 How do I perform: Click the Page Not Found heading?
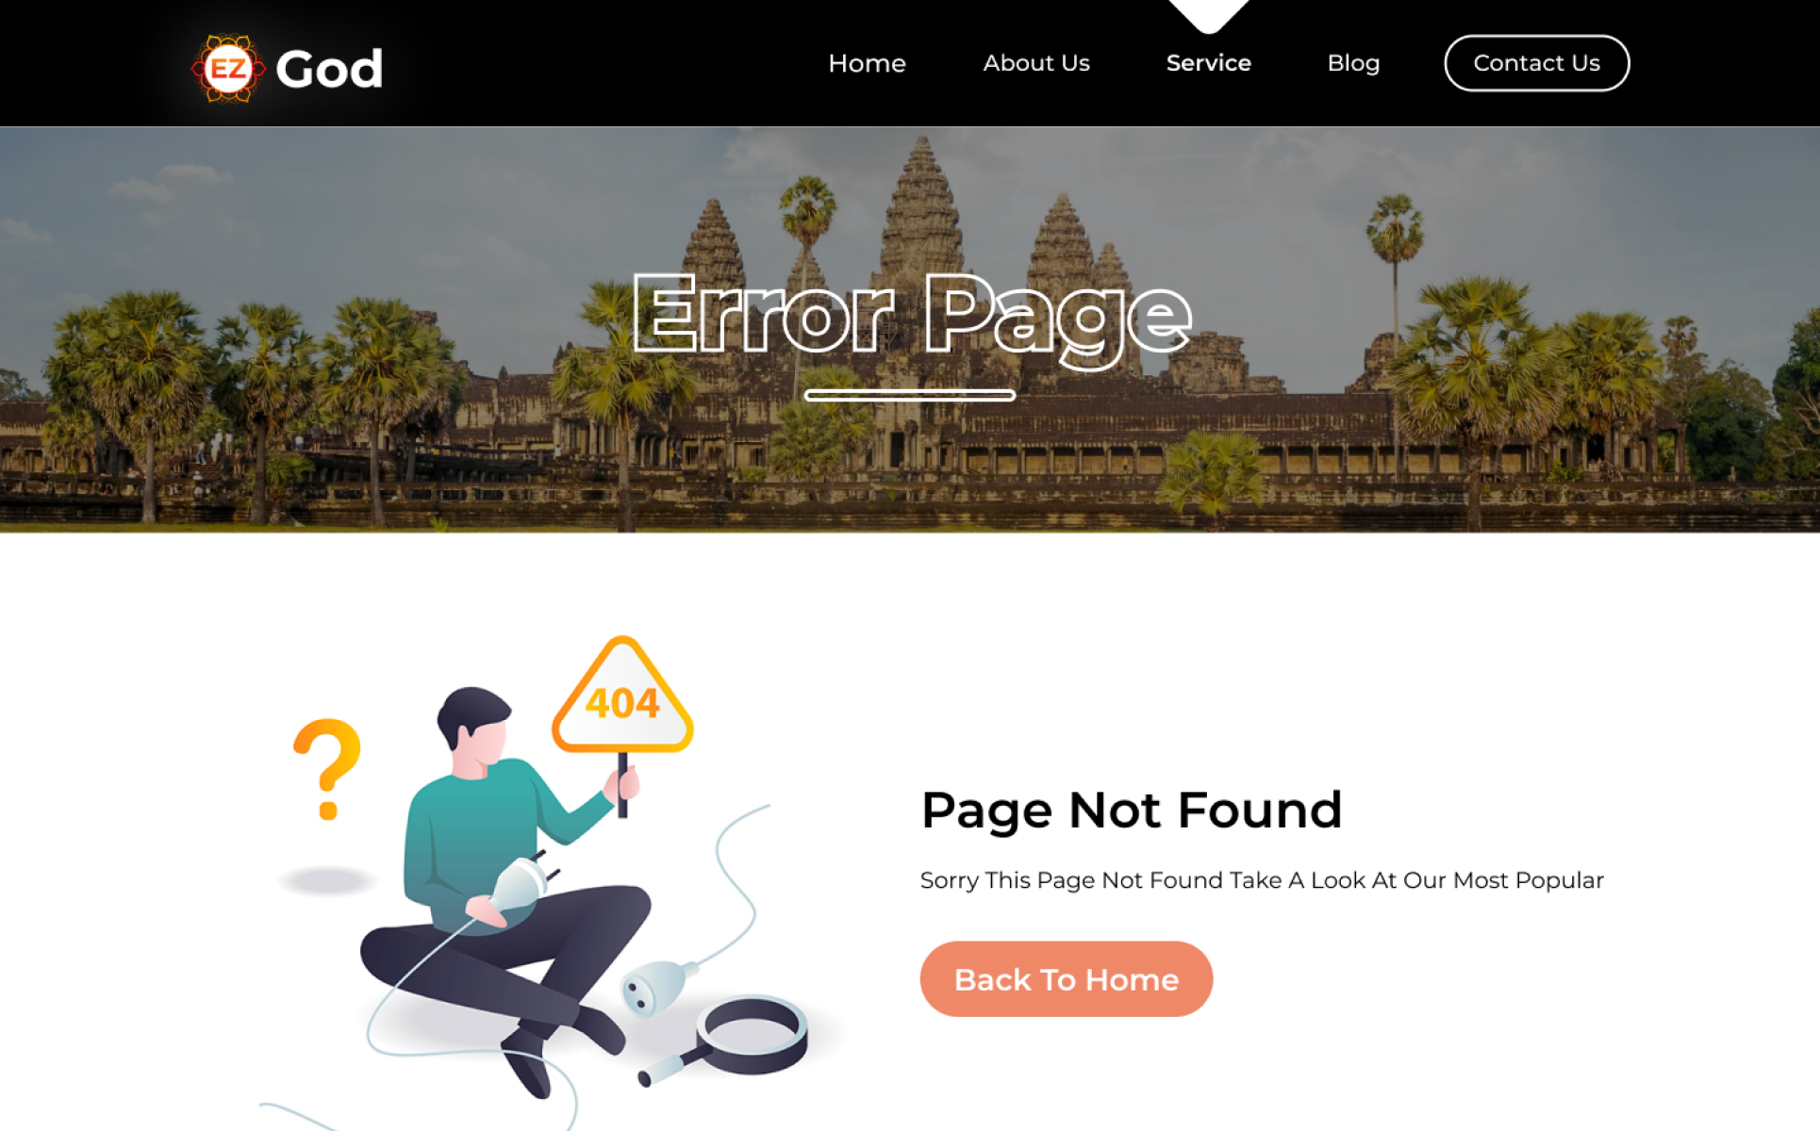[x=1131, y=810]
